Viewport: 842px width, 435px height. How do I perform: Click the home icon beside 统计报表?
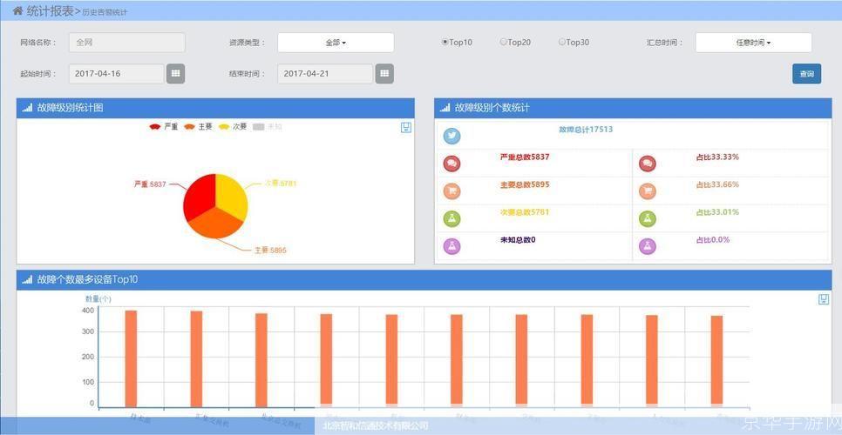tap(17, 11)
